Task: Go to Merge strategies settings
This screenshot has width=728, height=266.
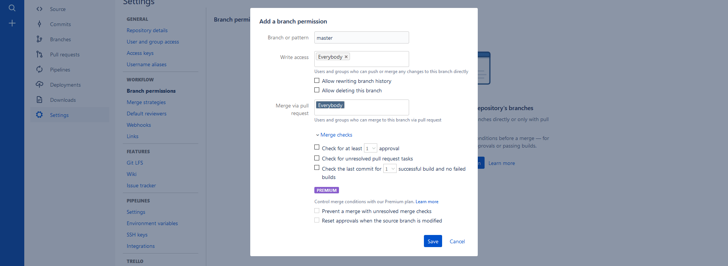Action: [x=146, y=102]
